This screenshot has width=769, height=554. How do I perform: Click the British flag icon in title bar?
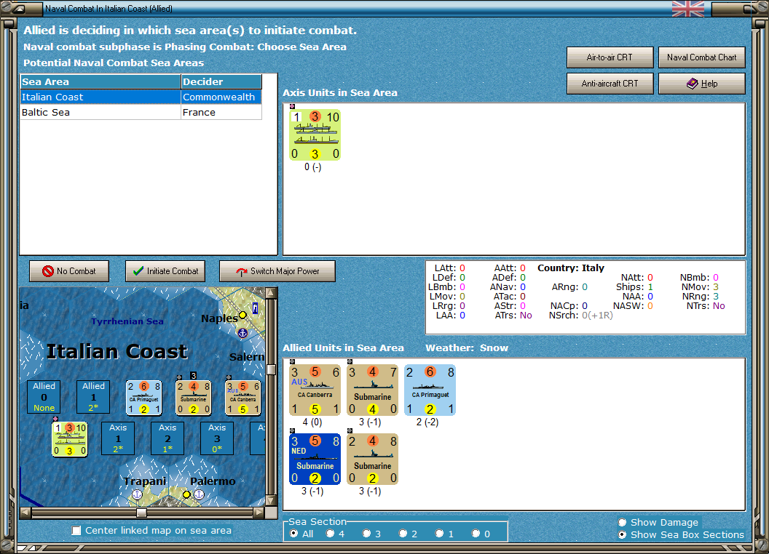[x=687, y=8]
